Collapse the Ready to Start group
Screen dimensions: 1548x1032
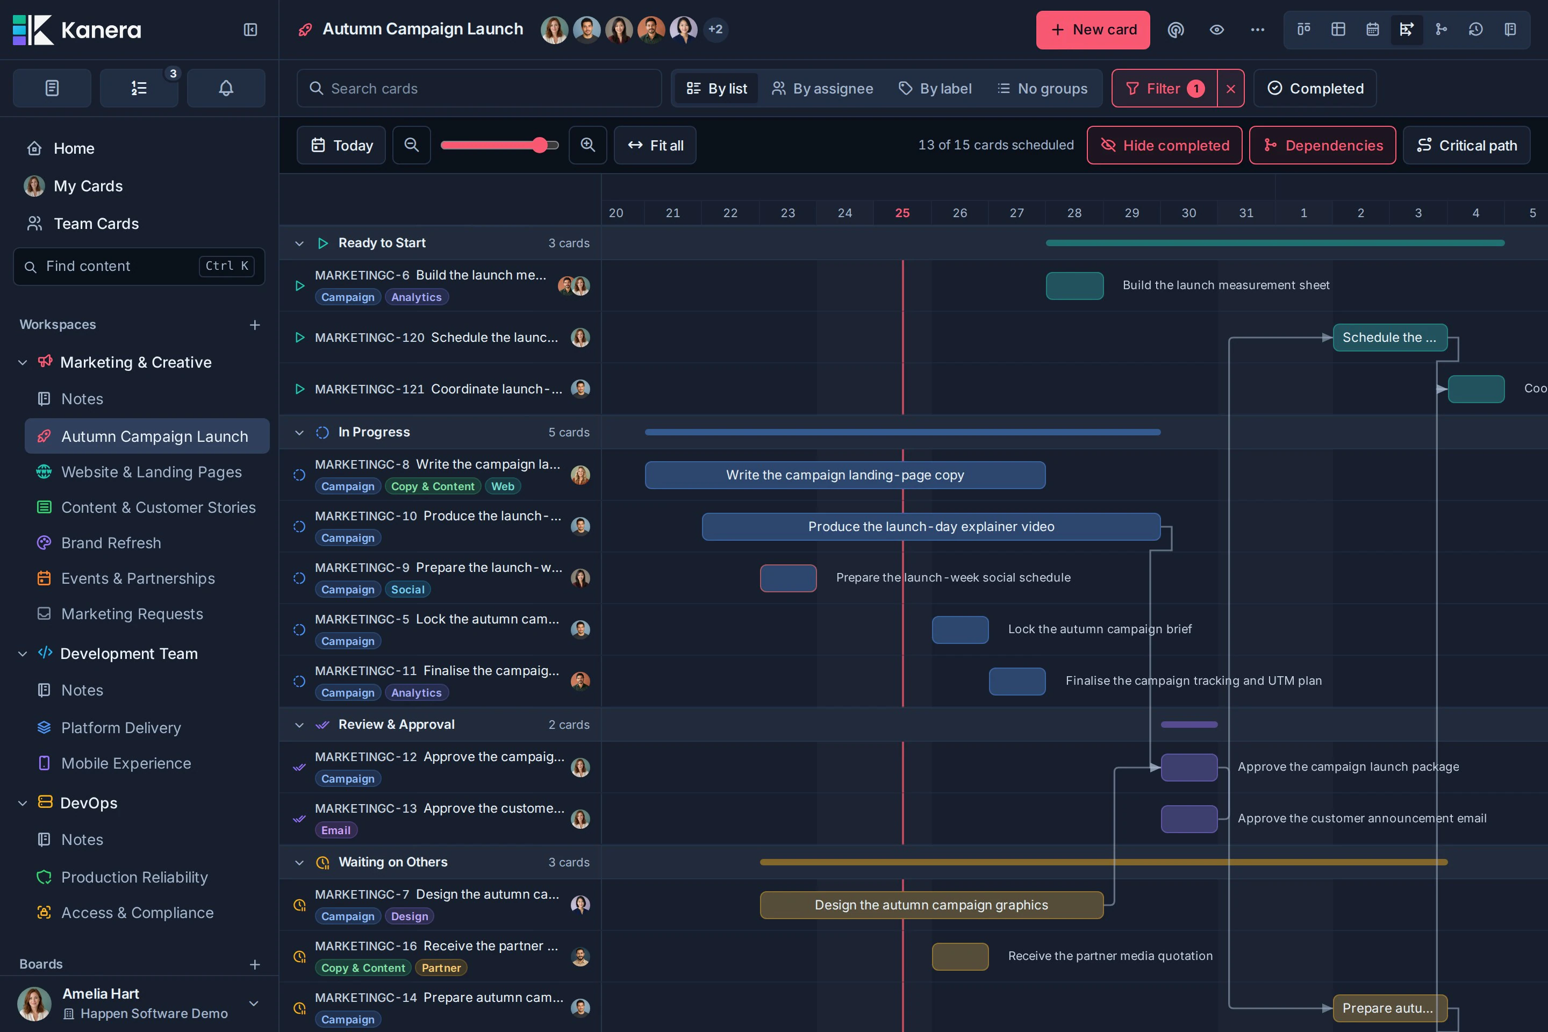tap(299, 243)
